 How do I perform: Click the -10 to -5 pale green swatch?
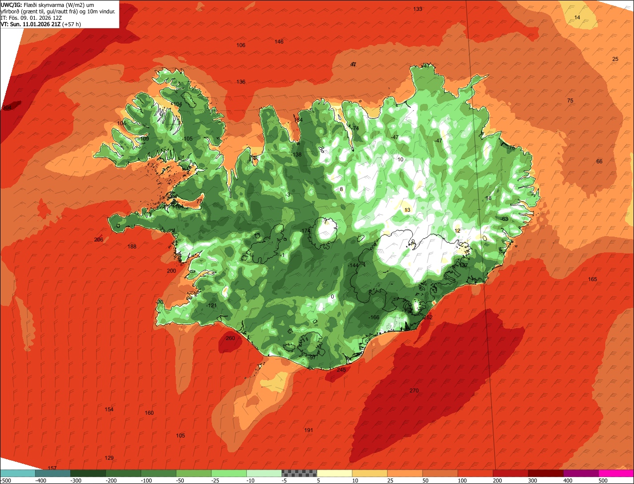pos(264,473)
